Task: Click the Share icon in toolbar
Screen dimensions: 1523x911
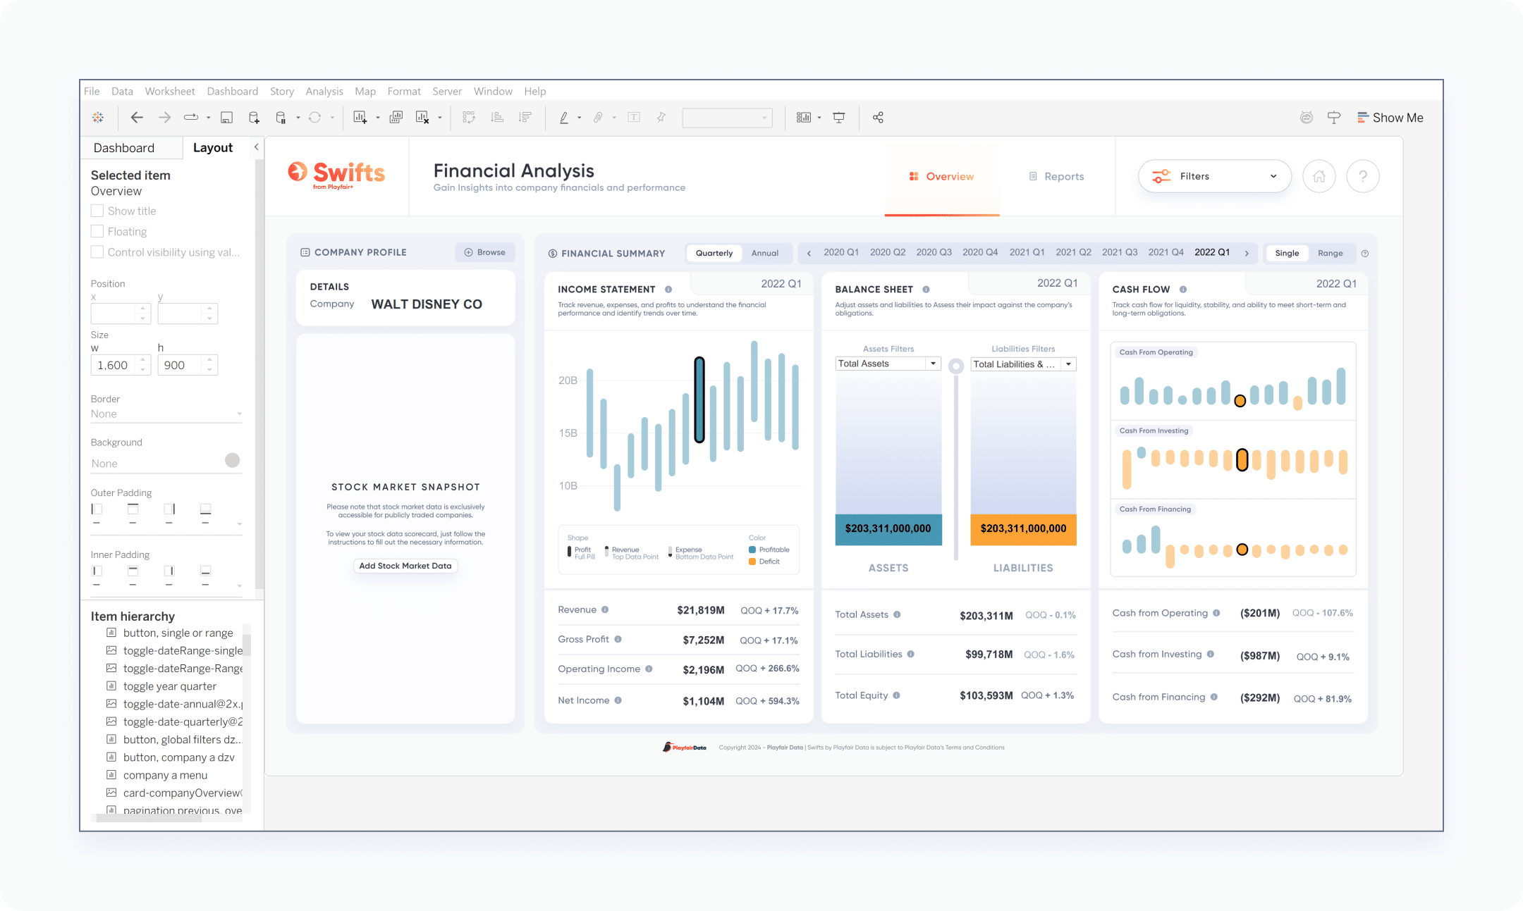Action: pyautogui.click(x=878, y=118)
